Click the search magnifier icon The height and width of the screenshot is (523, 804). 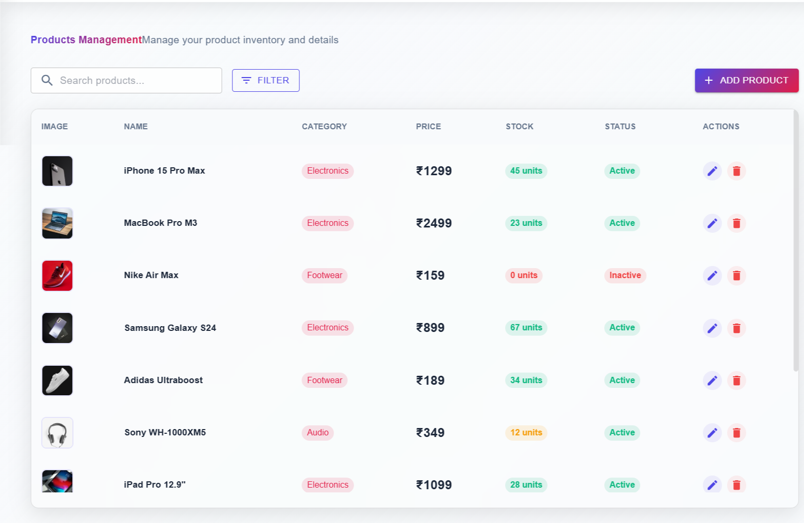pos(47,80)
